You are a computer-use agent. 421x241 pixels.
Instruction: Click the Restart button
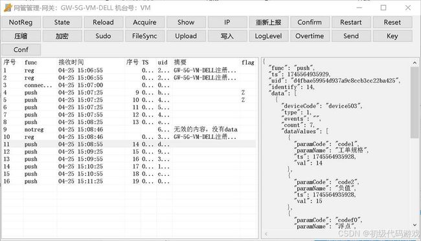(x=351, y=22)
